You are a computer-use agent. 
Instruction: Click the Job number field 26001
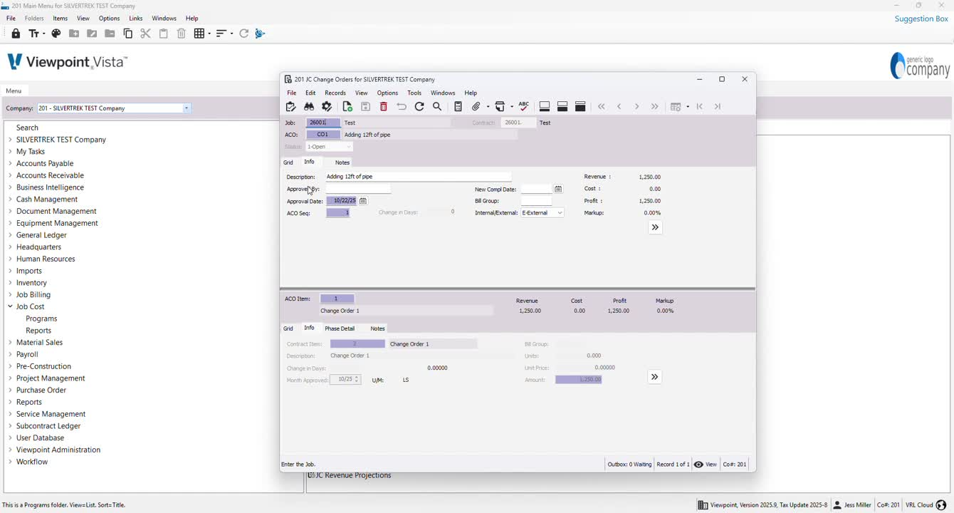tap(323, 123)
